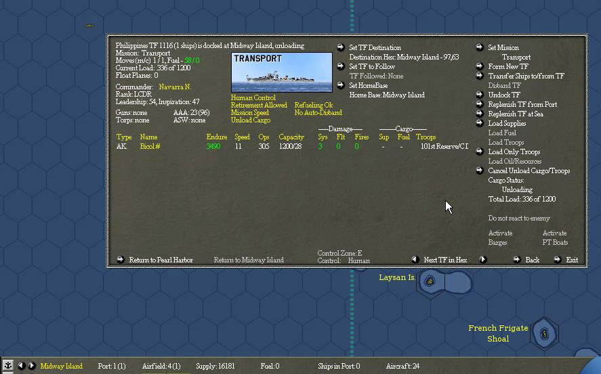Click arrow icon beside Transfer Ships to/from TF
Image resolution: width=601 pixels, height=374 pixels.
[480, 75]
